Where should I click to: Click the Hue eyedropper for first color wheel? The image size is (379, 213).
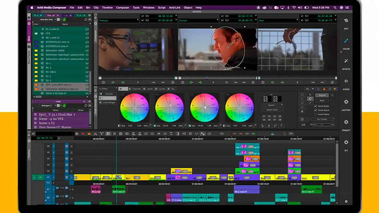[150, 126]
